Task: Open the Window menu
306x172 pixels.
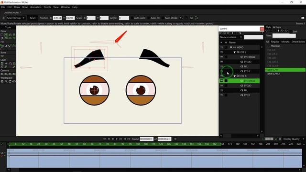Action: 66,7
